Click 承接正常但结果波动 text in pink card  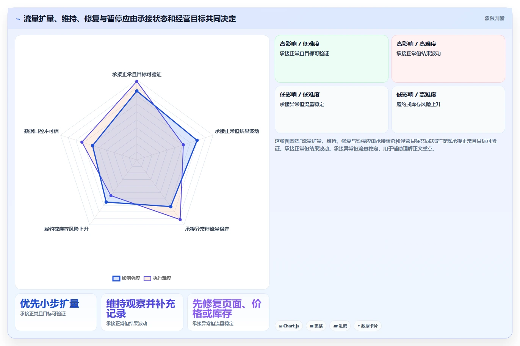point(418,53)
